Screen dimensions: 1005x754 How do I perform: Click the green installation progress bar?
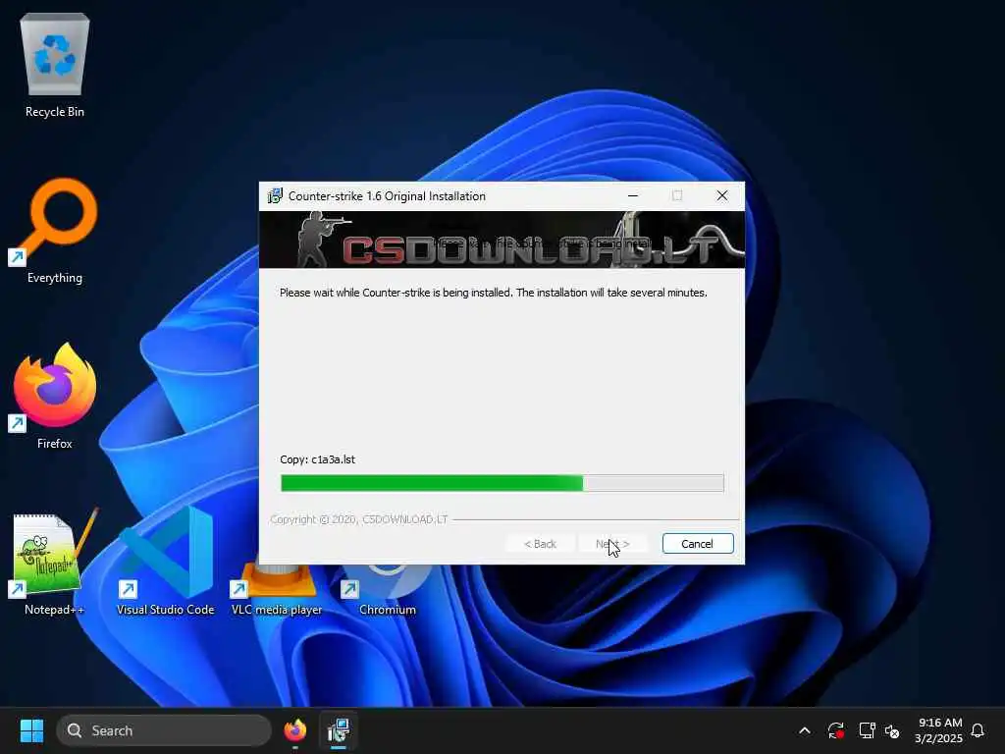tap(502, 483)
